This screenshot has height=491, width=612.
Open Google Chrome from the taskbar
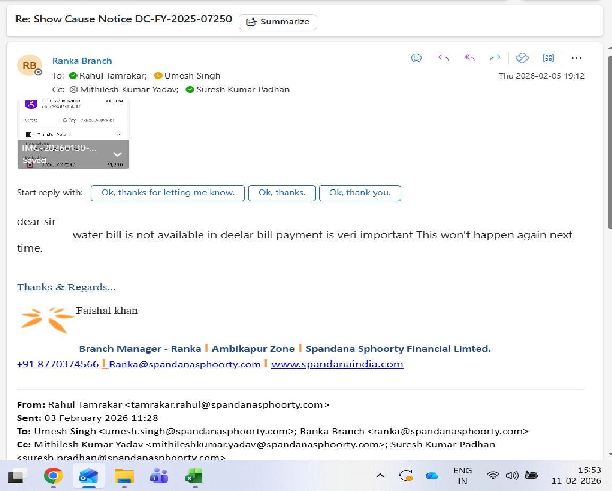(x=53, y=476)
